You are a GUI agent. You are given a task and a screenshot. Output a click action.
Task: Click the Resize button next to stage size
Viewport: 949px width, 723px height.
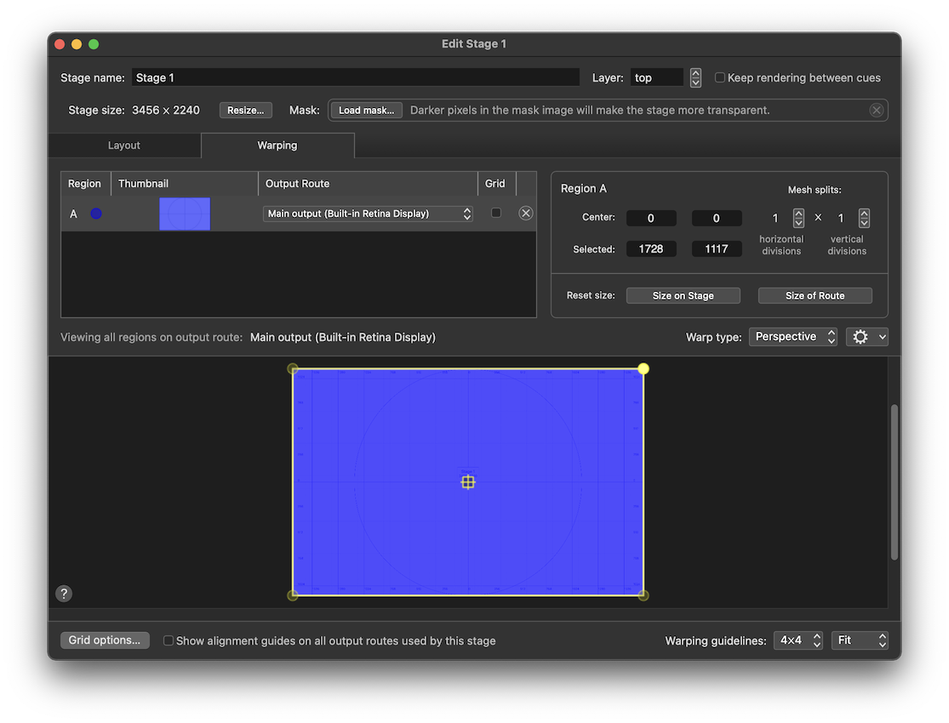(245, 110)
